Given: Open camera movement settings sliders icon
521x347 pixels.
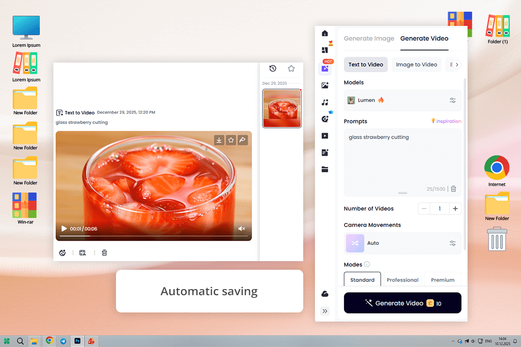Looking at the screenshot, I should pos(452,243).
